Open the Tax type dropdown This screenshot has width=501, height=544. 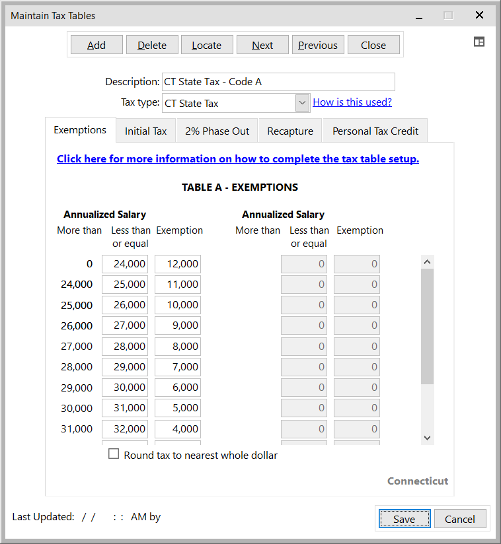coord(302,102)
